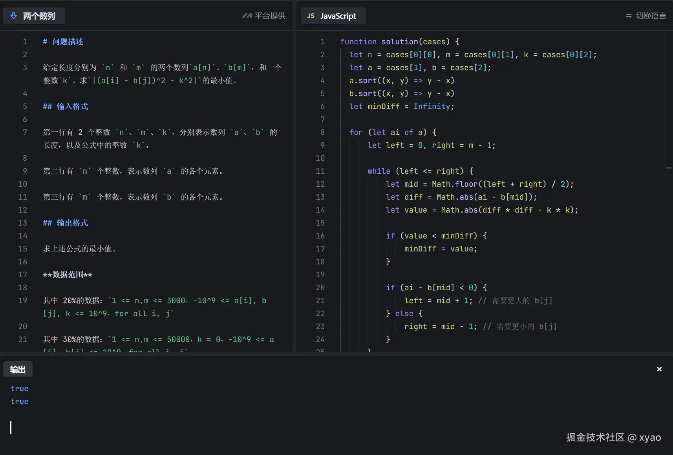Viewport: 673px width, 455px height.
Task: Click the editor scrollbar position marker
Action: tap(669, 168)
